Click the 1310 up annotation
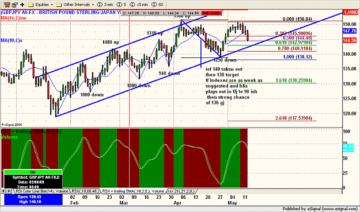The height and width of the screenshot is (212, 360). 155,33
